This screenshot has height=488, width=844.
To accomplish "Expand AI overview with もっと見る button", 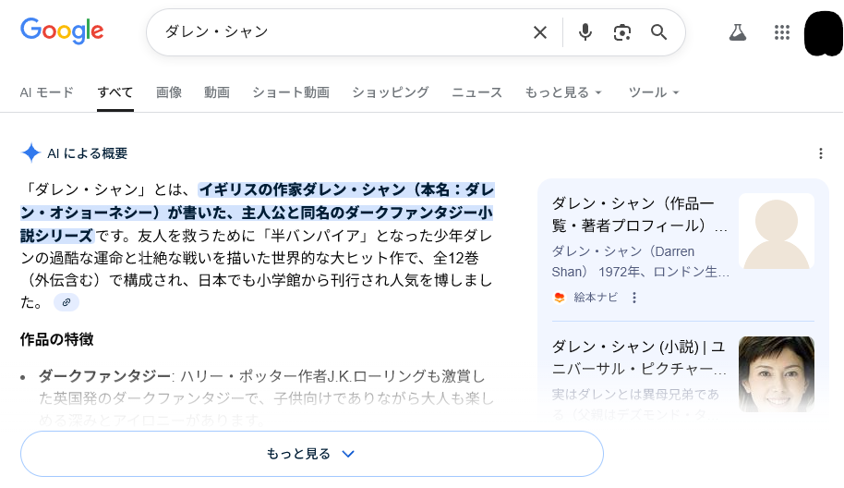I will (x=311, y=454).
